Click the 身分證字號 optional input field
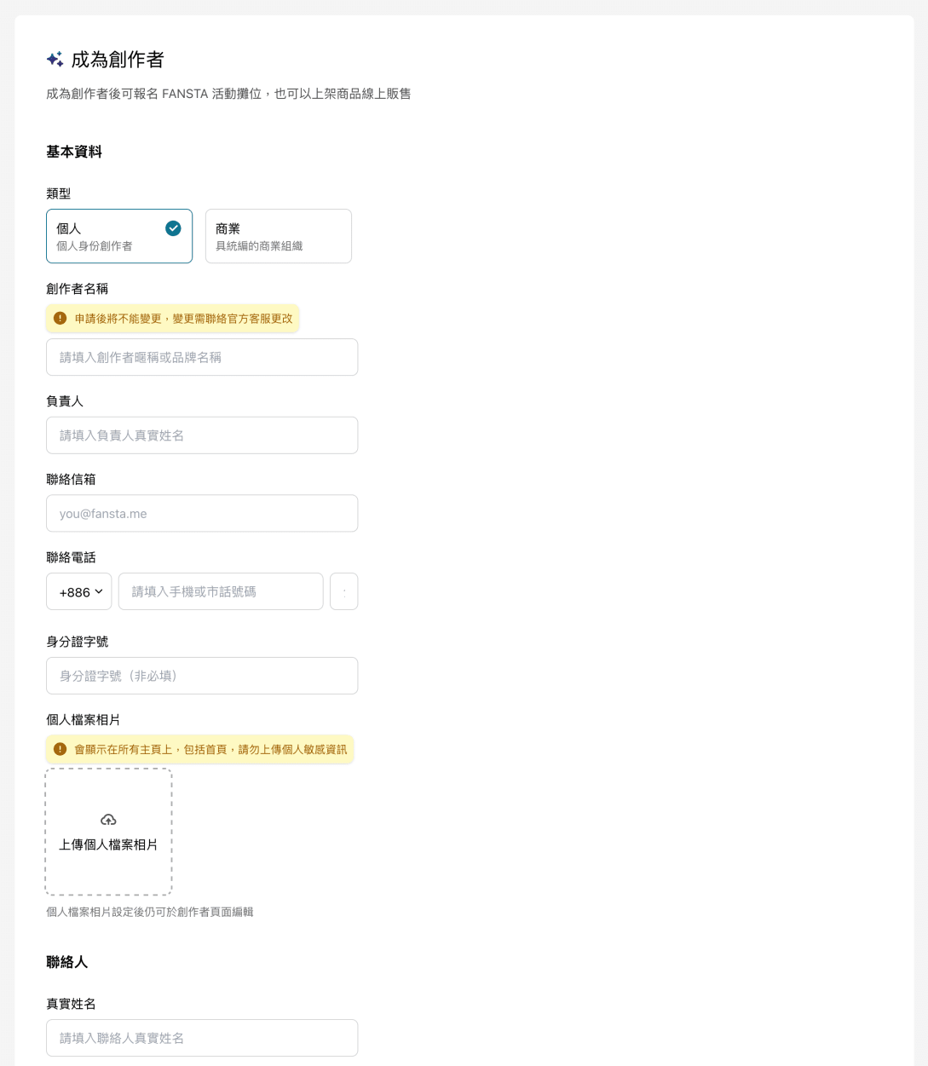 click(202, 676)
